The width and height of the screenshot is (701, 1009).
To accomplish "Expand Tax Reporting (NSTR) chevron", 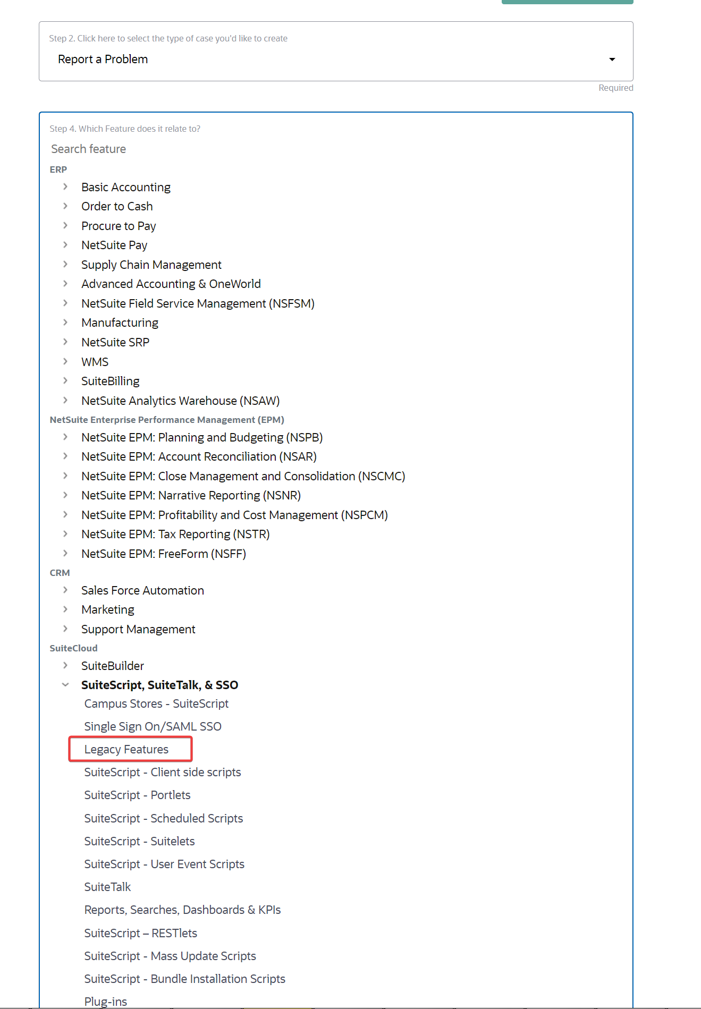I will (65, 533).
